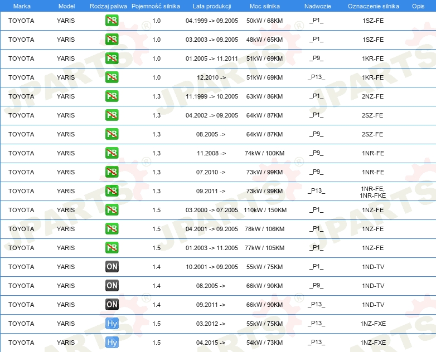
Task: Select the 2NZ-FE engine code cell
Action: (x=372, y=96)
